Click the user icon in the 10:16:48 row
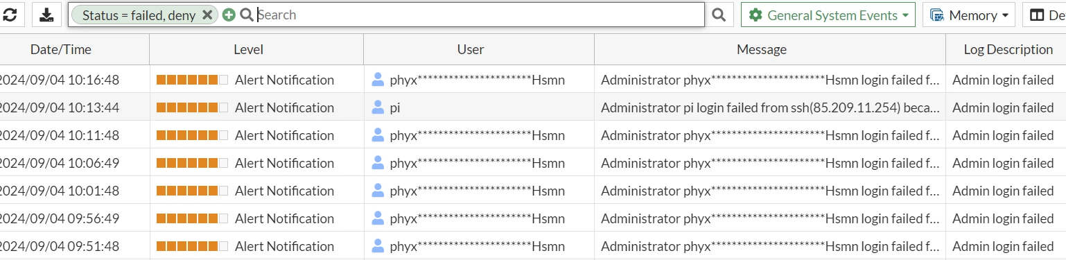The image size is (1066, 260). [378, 79]
